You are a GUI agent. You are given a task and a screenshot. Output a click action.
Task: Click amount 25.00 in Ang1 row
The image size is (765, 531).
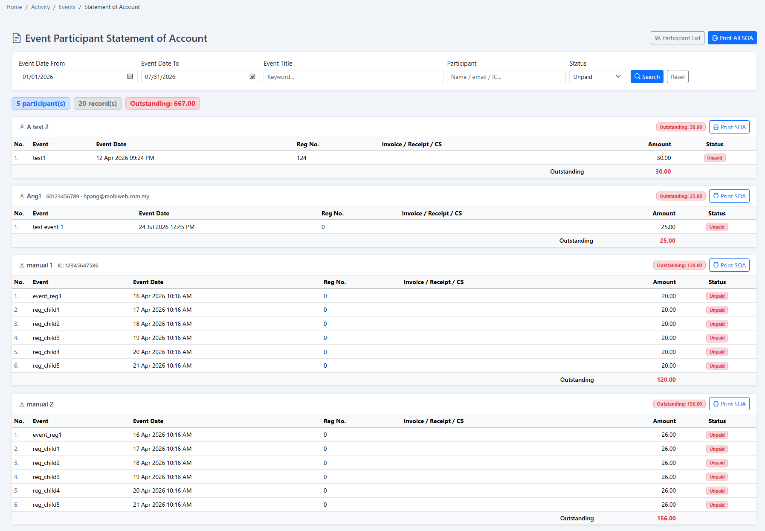(x=668, y=227)
